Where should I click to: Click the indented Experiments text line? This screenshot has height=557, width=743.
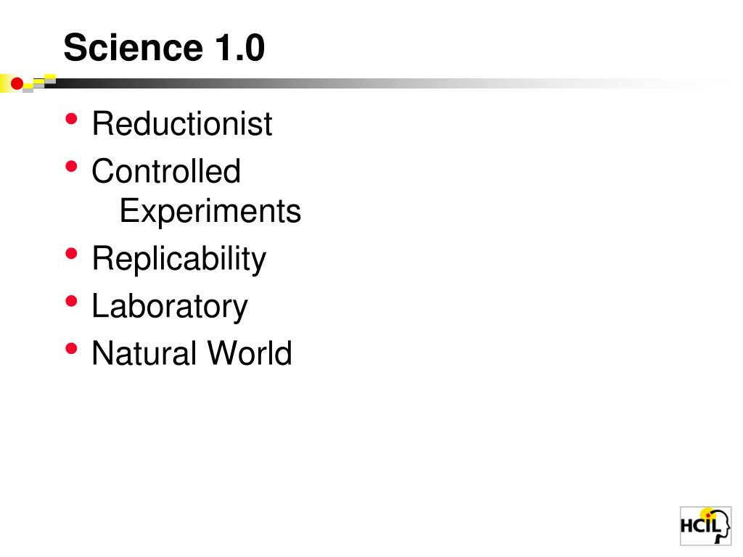(x=210, y=211)
